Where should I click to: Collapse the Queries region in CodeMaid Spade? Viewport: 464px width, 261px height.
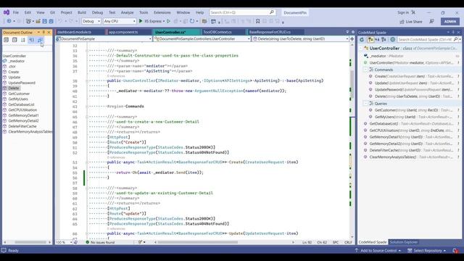click(x=365, y=103)
